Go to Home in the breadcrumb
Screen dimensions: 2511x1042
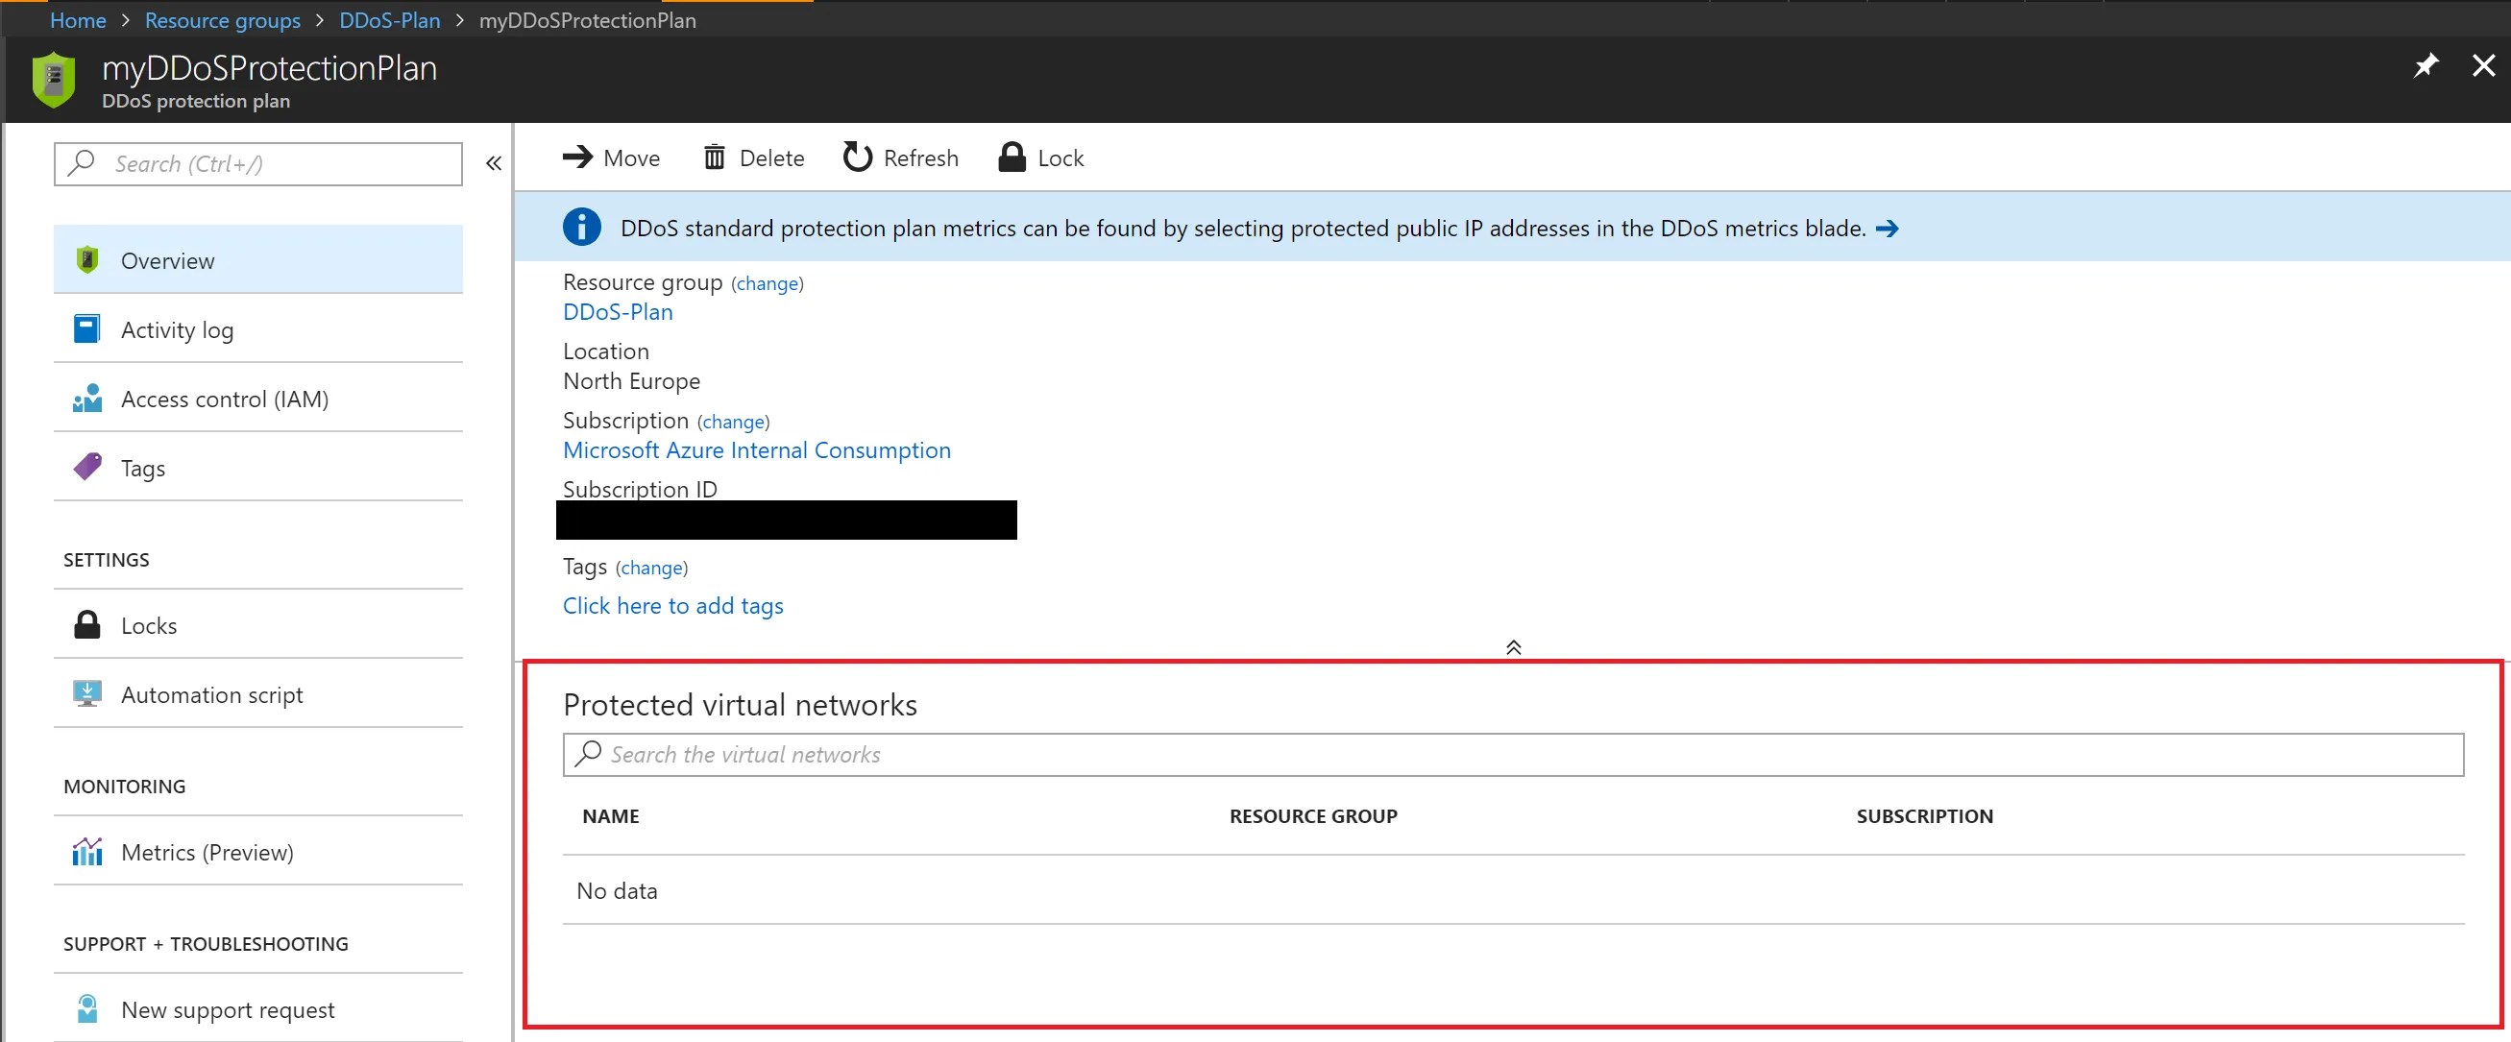(x=78, y=20)
